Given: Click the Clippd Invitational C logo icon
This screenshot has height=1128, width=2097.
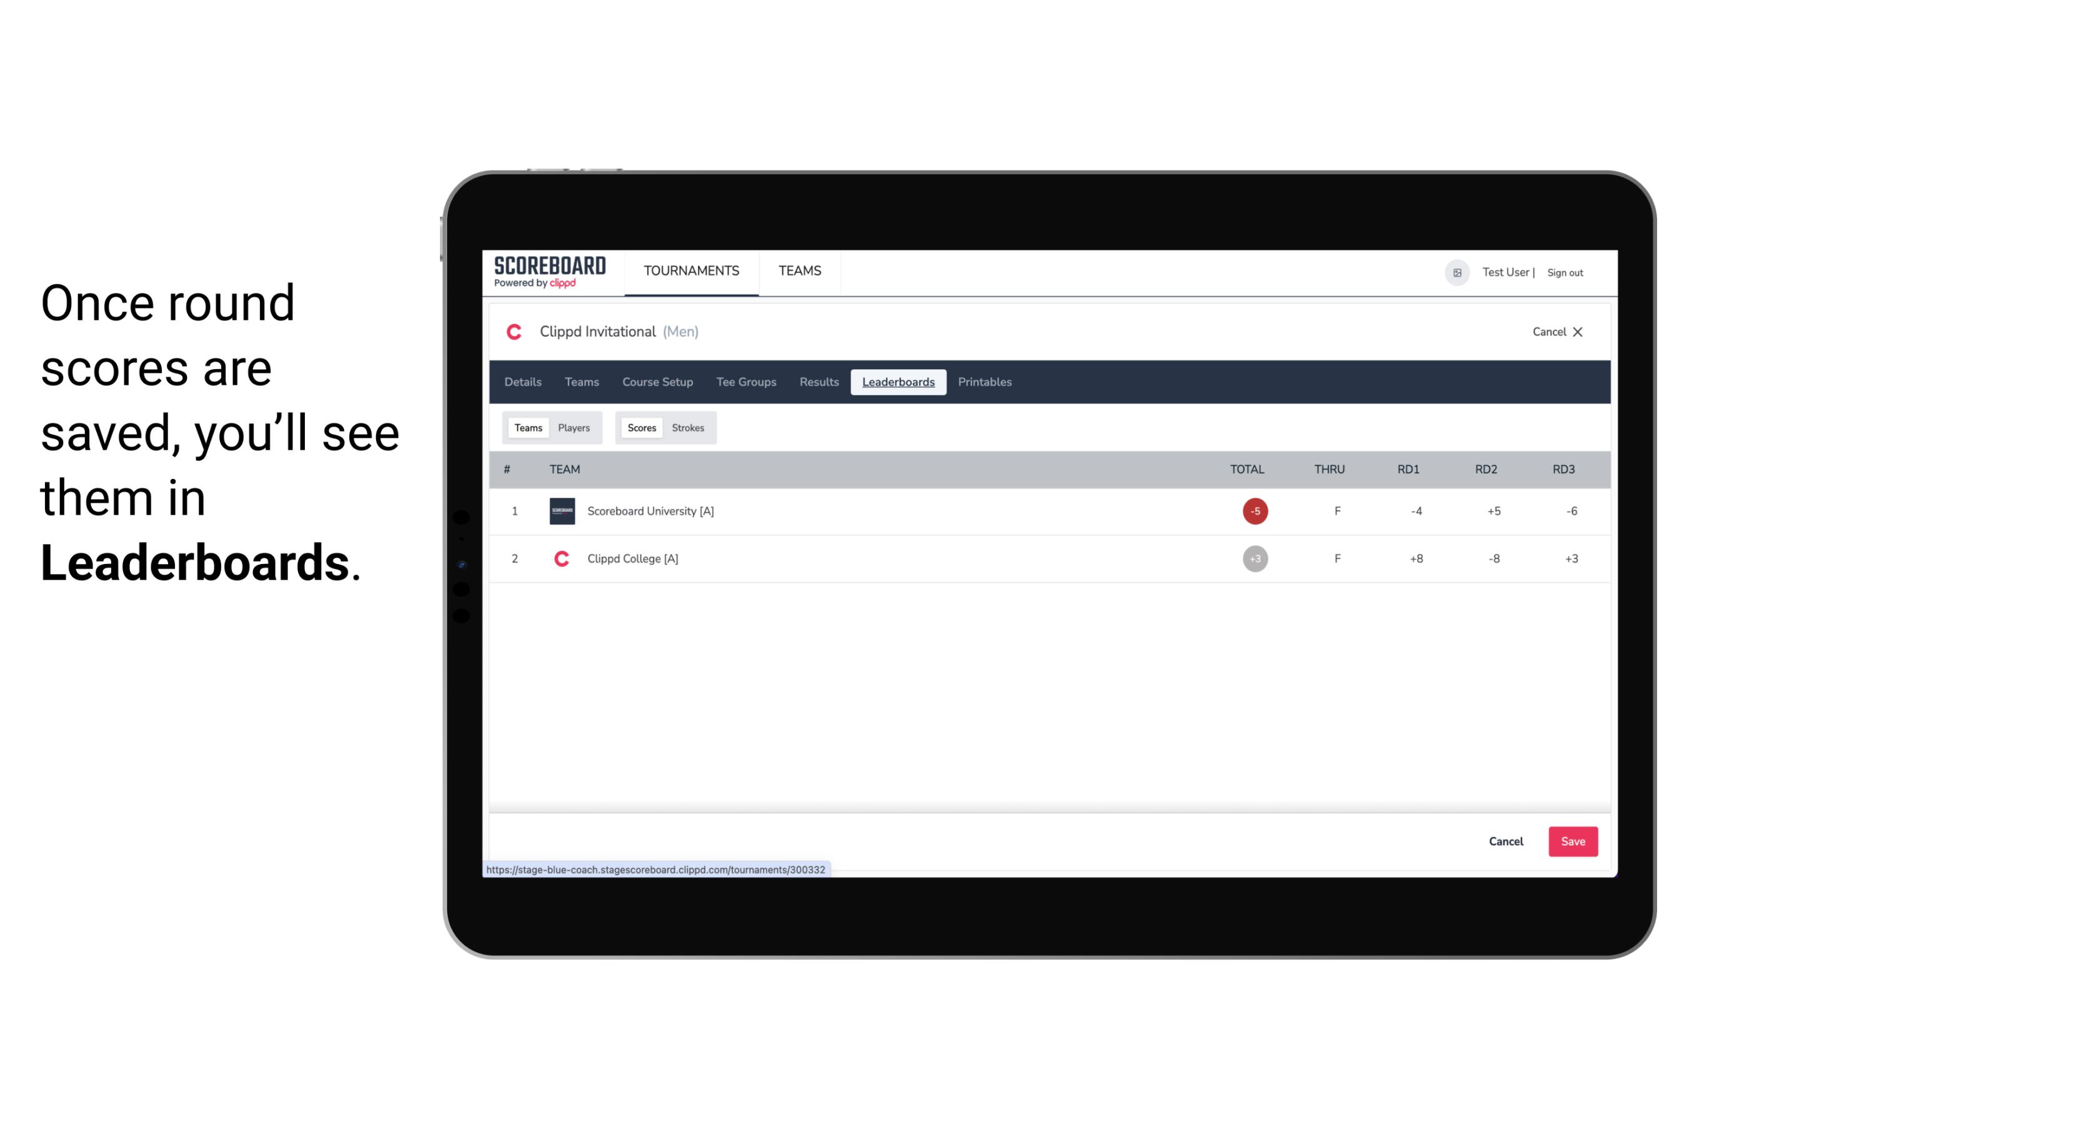Looking at the screenshot, I should click(x=516, y=332).
